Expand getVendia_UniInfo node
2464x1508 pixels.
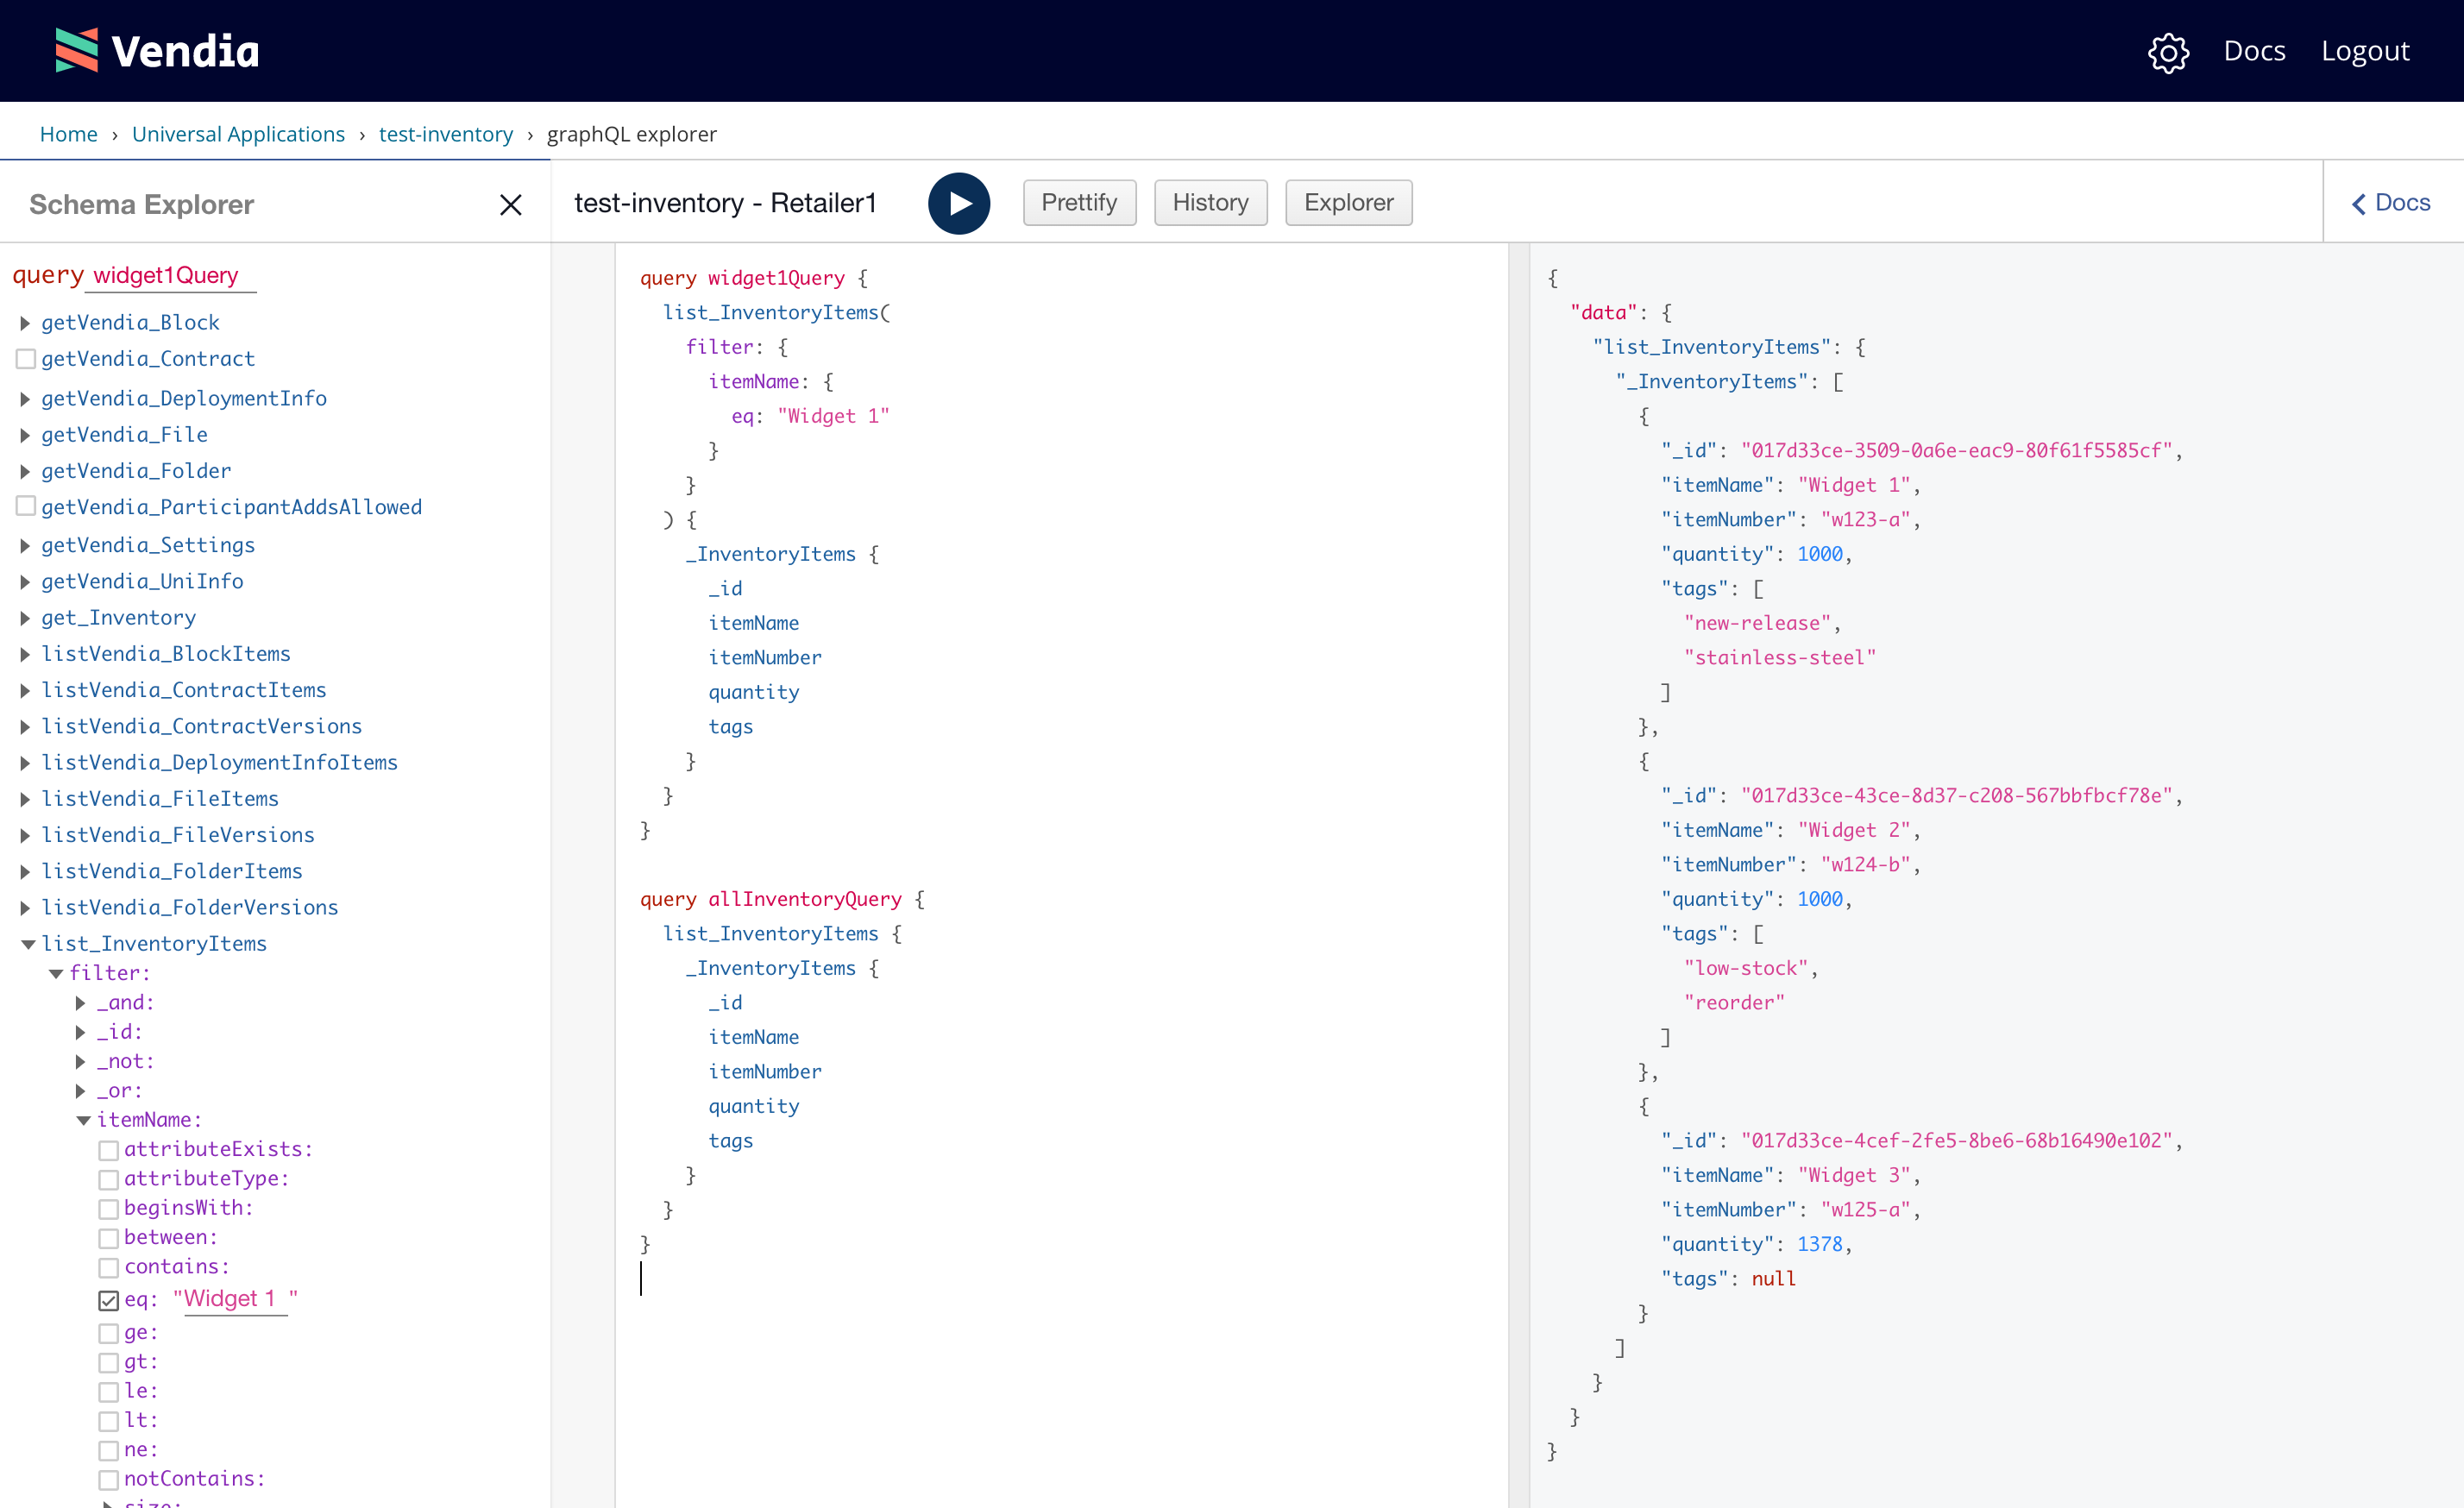[25, 581]
